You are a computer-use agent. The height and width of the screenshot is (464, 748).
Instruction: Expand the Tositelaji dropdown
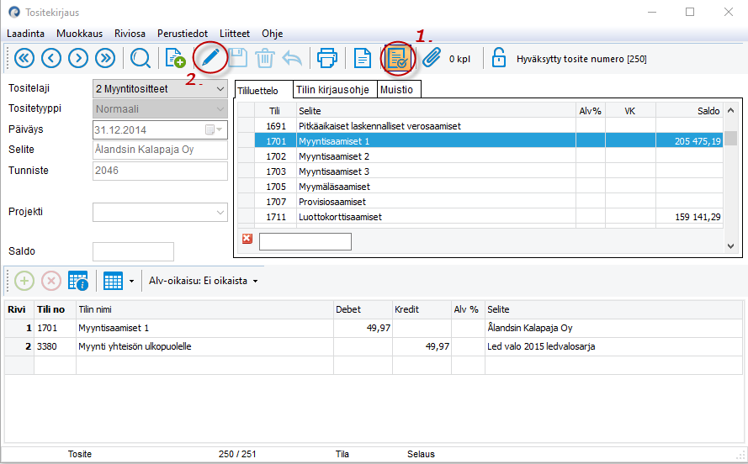[x=220, y=89]
